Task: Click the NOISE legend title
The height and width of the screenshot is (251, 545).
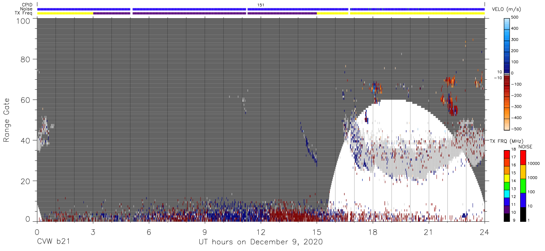Action: (x=525, y=147)
